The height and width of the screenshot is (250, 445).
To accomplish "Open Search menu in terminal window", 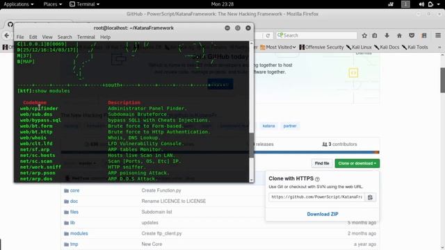I will (x=65, y=37).
